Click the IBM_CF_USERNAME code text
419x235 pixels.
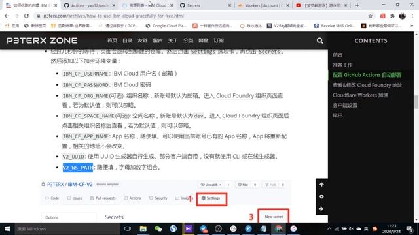86,74
